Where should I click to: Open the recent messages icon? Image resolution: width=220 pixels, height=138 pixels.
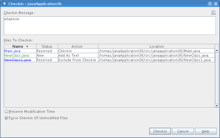(x=213, y=13)
